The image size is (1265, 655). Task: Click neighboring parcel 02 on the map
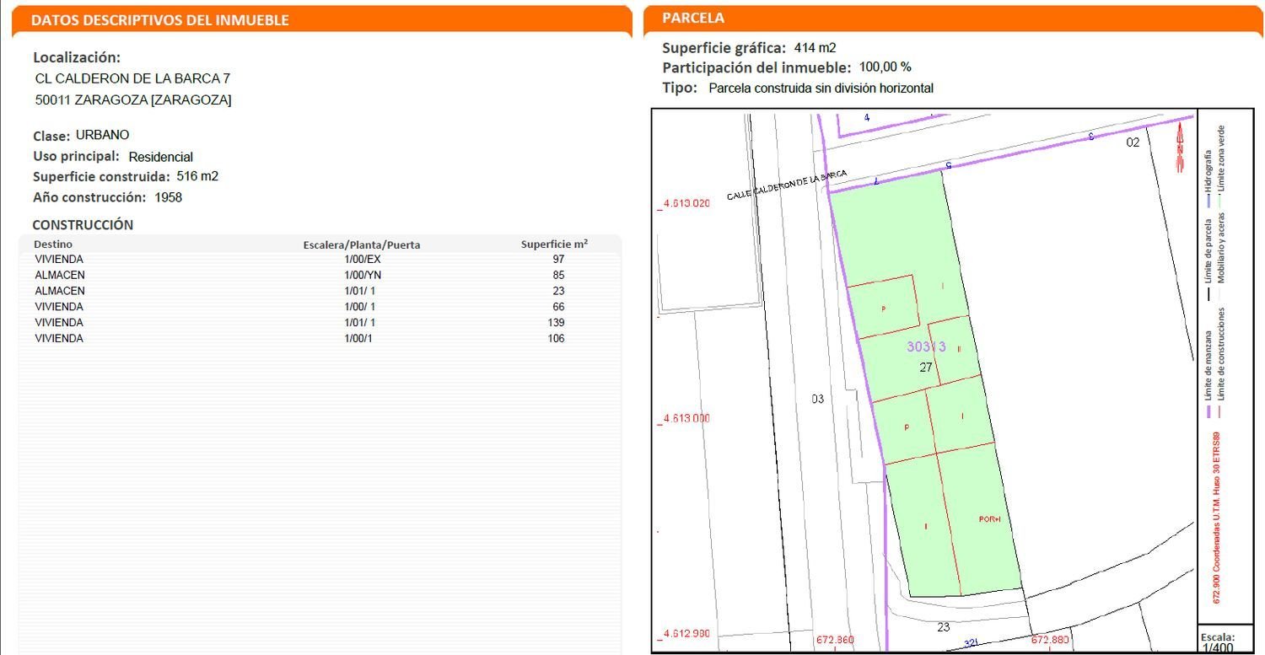[1133, 142]
